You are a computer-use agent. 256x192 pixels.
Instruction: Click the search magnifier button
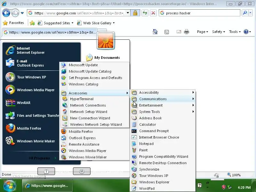coord(245,13)
